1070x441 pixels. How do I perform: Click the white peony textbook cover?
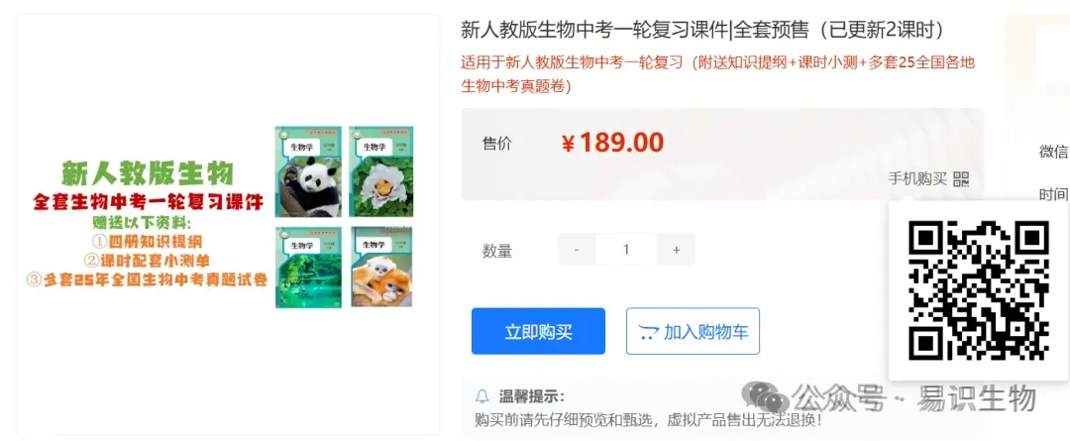coord(381,172)
